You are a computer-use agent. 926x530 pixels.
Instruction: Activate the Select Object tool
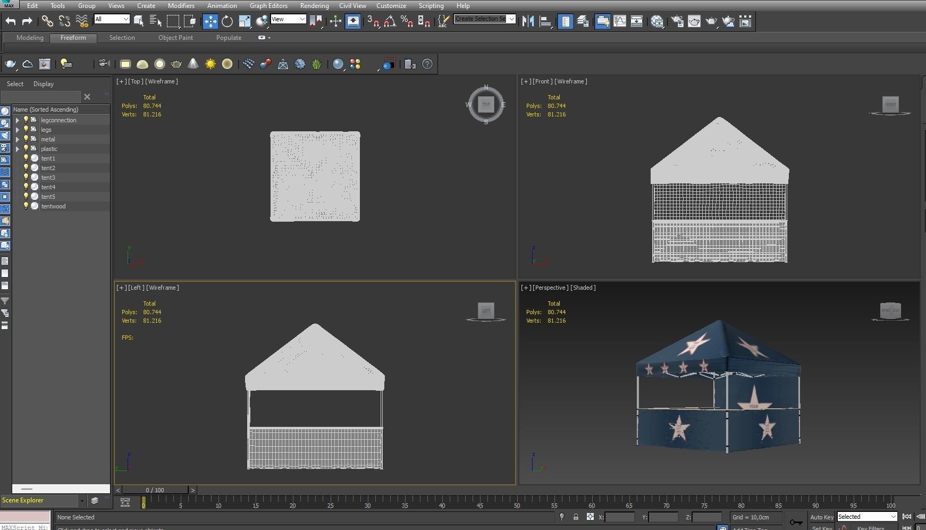pos(139,21)
